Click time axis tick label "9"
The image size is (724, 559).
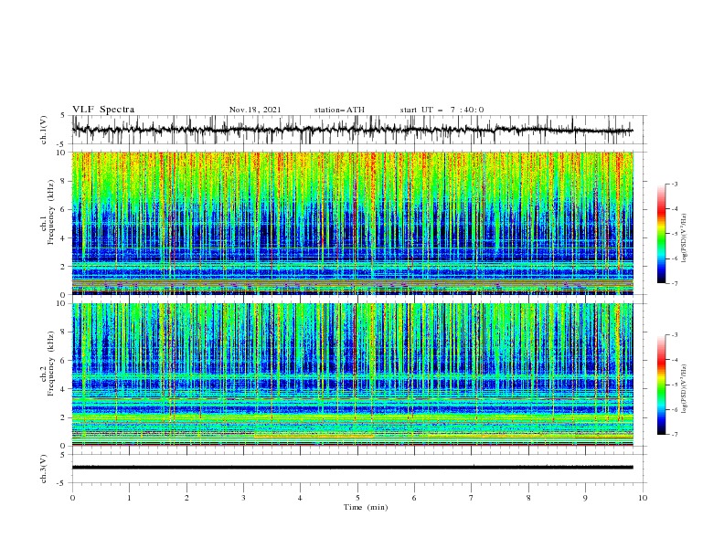(585, 498)
